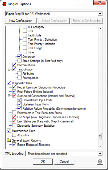Viewport: 108px width, 170px height.
Task: Open the XML Encoding dropdown
Action: pyautogui.click(x=100, y=154)
